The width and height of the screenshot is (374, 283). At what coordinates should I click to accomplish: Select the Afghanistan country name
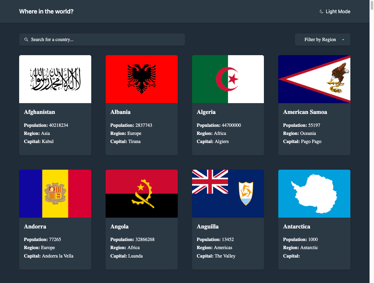coord(39,112)
